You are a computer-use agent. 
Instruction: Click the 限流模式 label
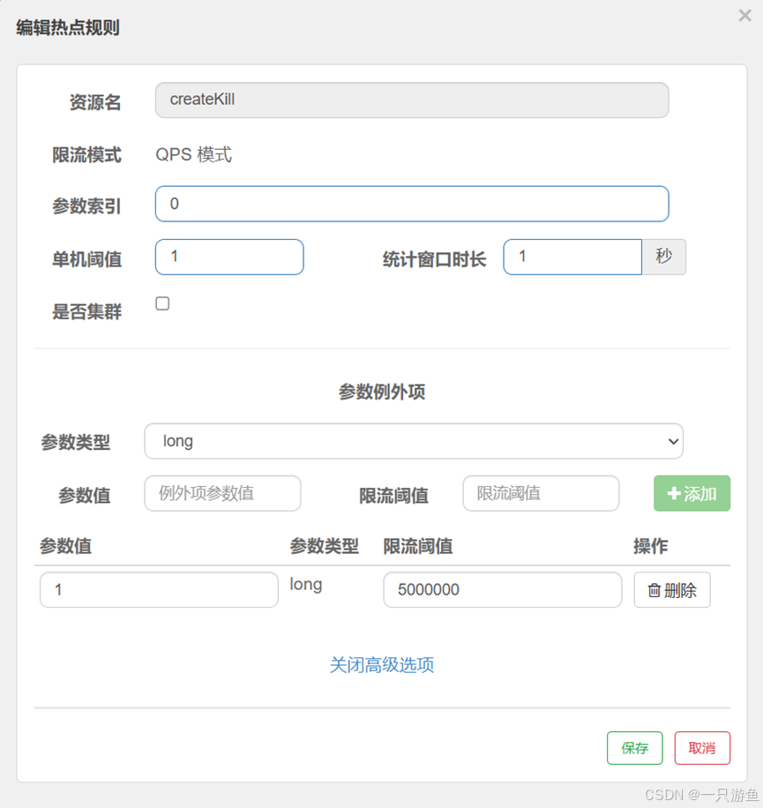[86, 155]
